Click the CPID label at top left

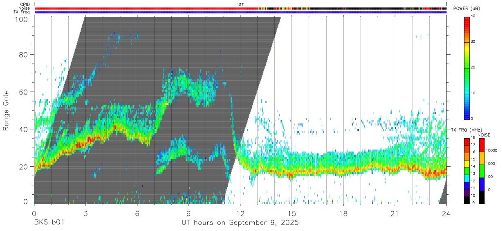tap(25, 4)
